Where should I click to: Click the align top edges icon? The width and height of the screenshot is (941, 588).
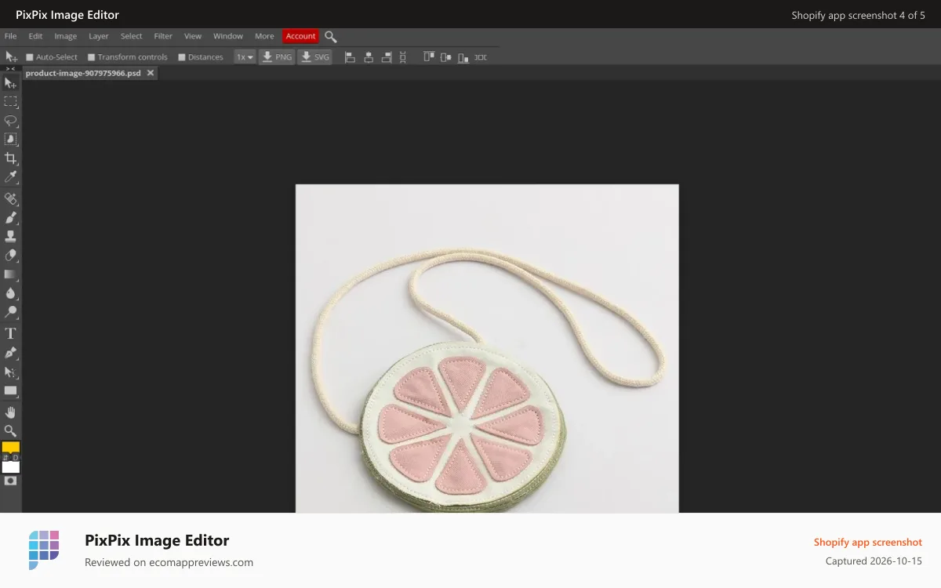[x=429, y=57]
